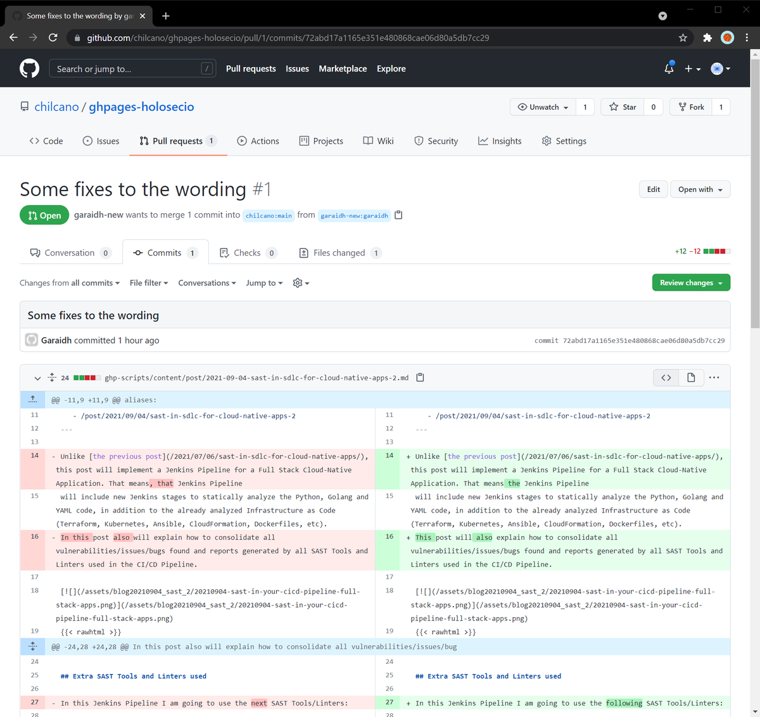The image size is (760, 717).
Task: Open the Conversations dropdown
Action: [x=207, y=283]
